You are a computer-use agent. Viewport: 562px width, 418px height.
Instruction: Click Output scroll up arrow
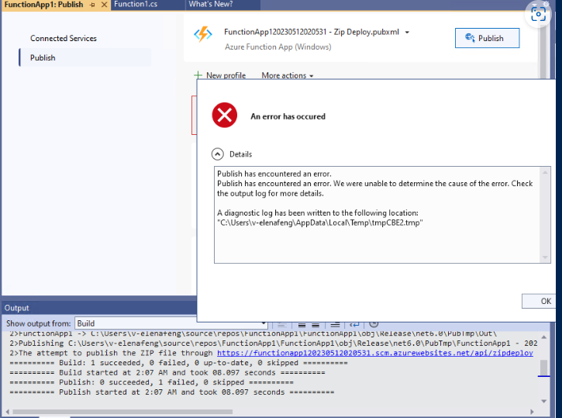543,337
